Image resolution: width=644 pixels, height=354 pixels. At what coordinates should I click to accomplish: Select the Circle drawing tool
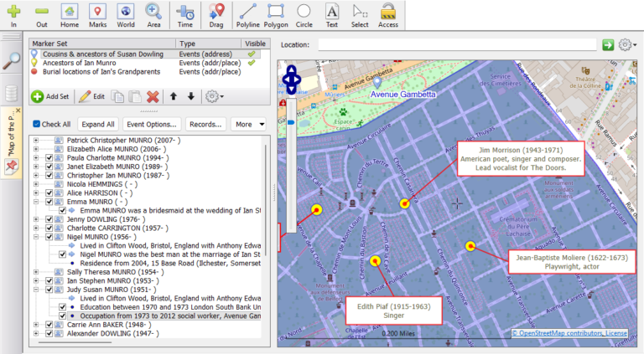304,15
